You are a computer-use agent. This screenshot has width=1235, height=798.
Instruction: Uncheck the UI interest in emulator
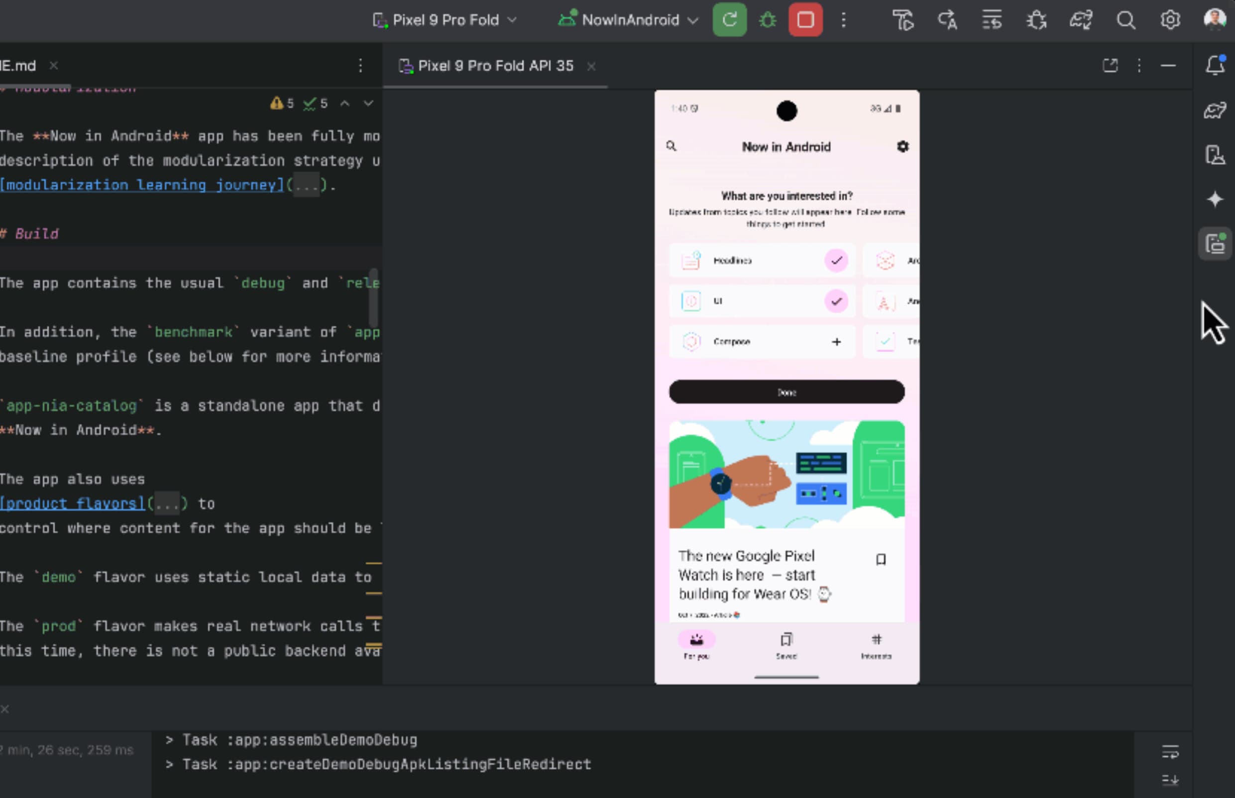pyautogui.click(x=836, y=300)
